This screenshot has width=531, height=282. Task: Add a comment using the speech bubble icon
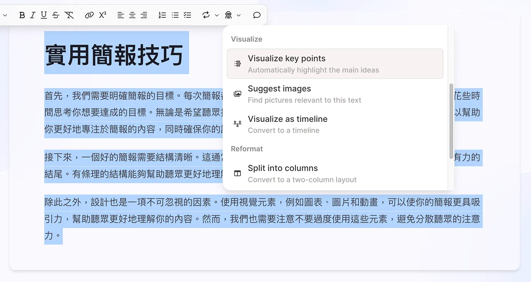(257, 15)
